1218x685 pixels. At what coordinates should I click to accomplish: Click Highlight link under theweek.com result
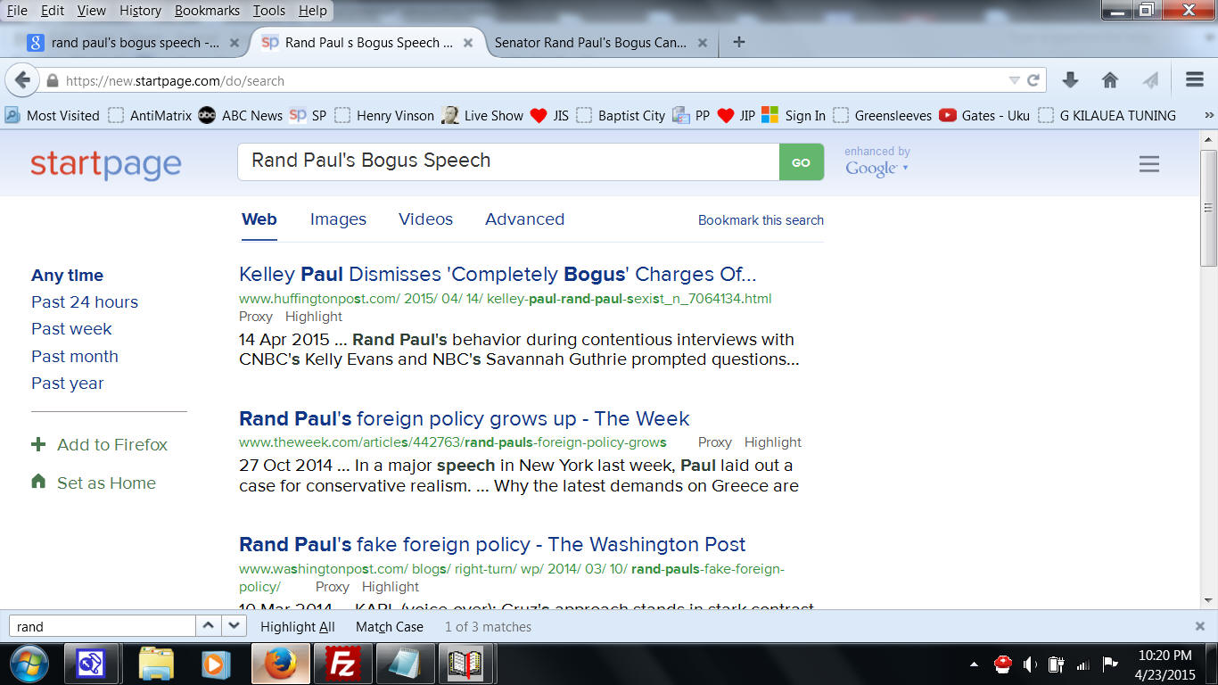(x=773, y=442)
